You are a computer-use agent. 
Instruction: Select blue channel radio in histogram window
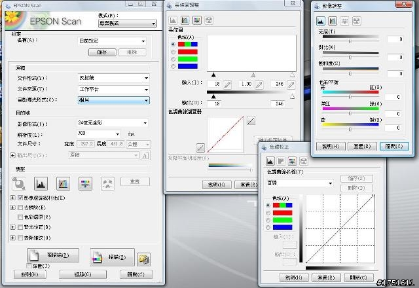coord(173,66)
